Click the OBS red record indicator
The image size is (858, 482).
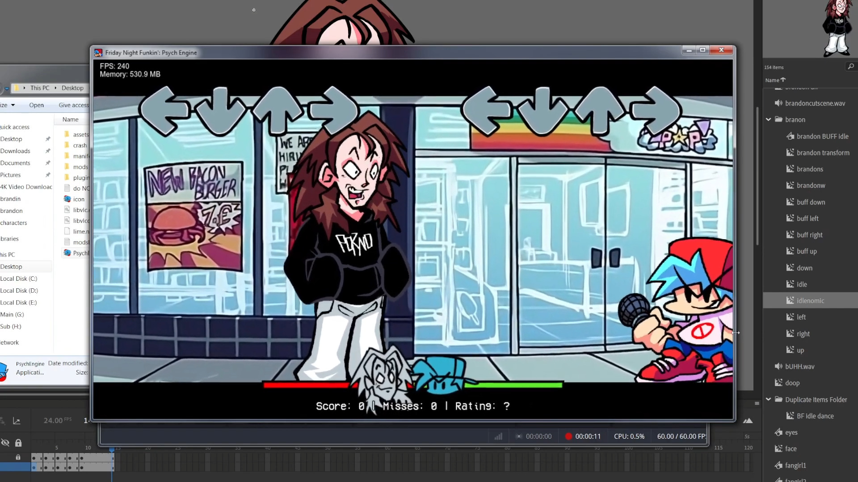point(568,436)
